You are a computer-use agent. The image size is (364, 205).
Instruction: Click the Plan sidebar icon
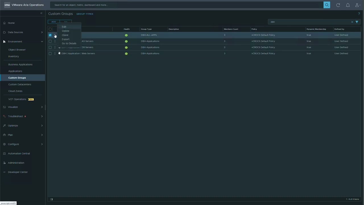(4, 135)
